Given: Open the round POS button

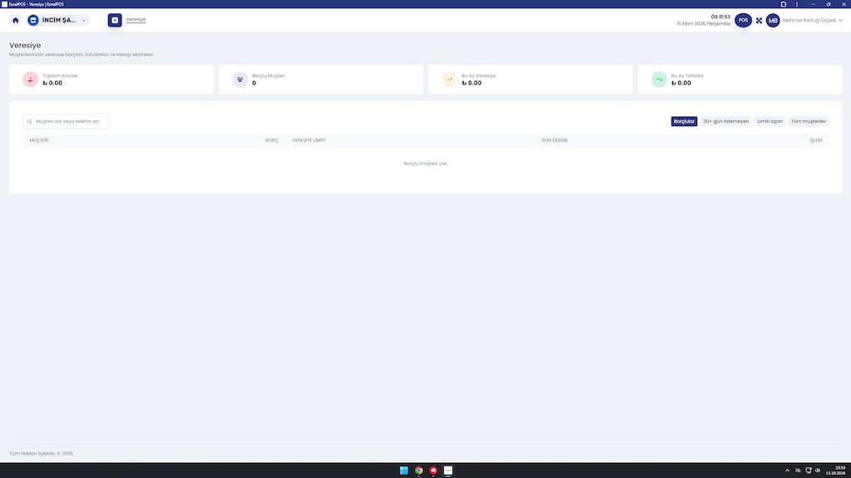Looking at the screenshot, I should tap(743, 20).
